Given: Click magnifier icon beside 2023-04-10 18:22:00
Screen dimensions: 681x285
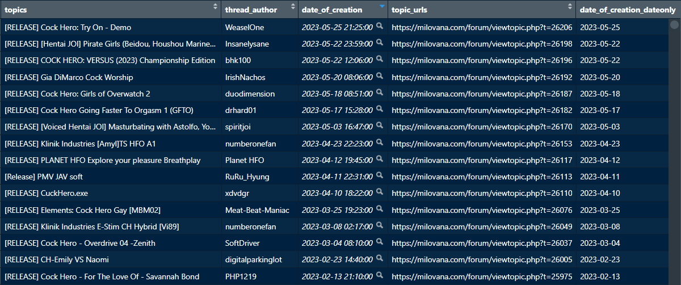Looking at the screenshot, I should [379, 193].
